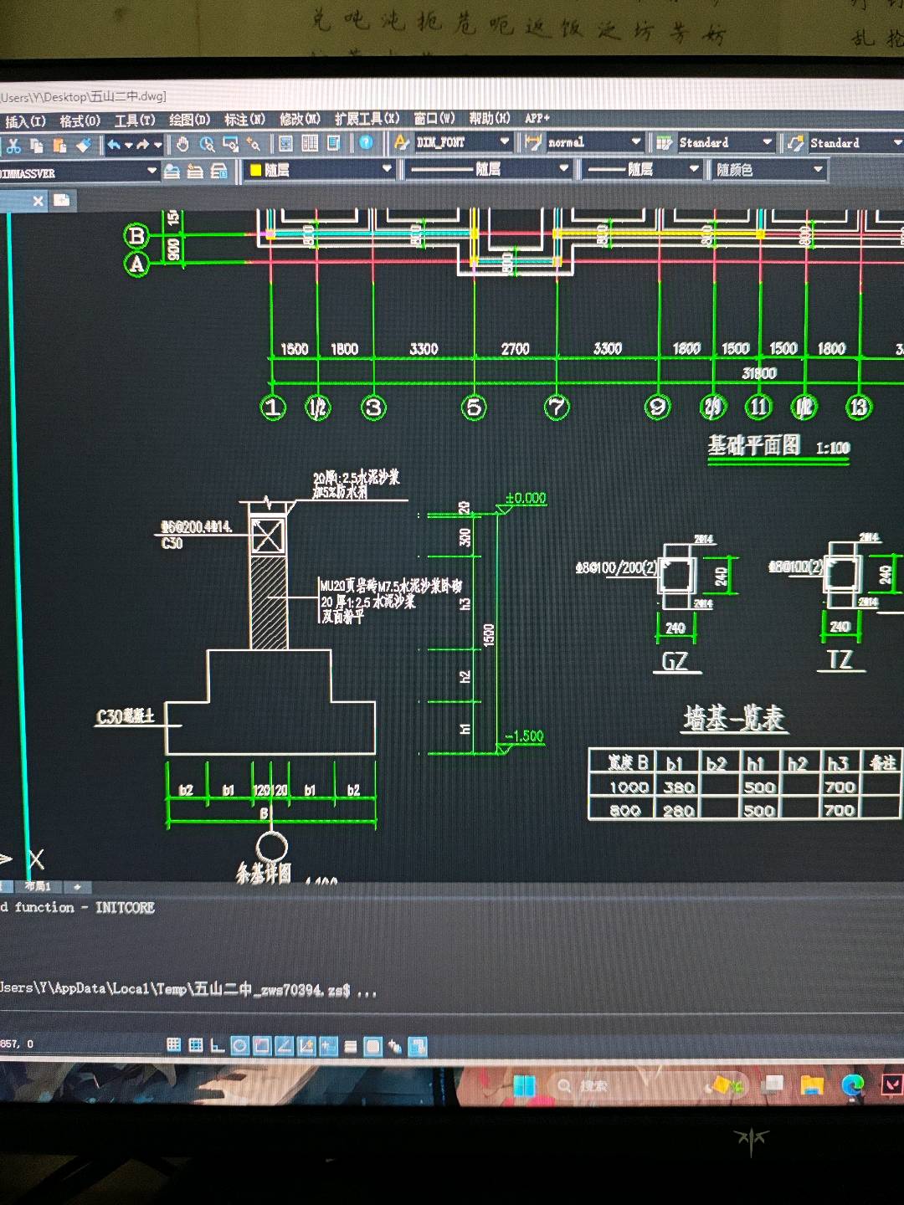
Task: Open the DIM_FONT text style dropdown
Action: click(505, 142)
